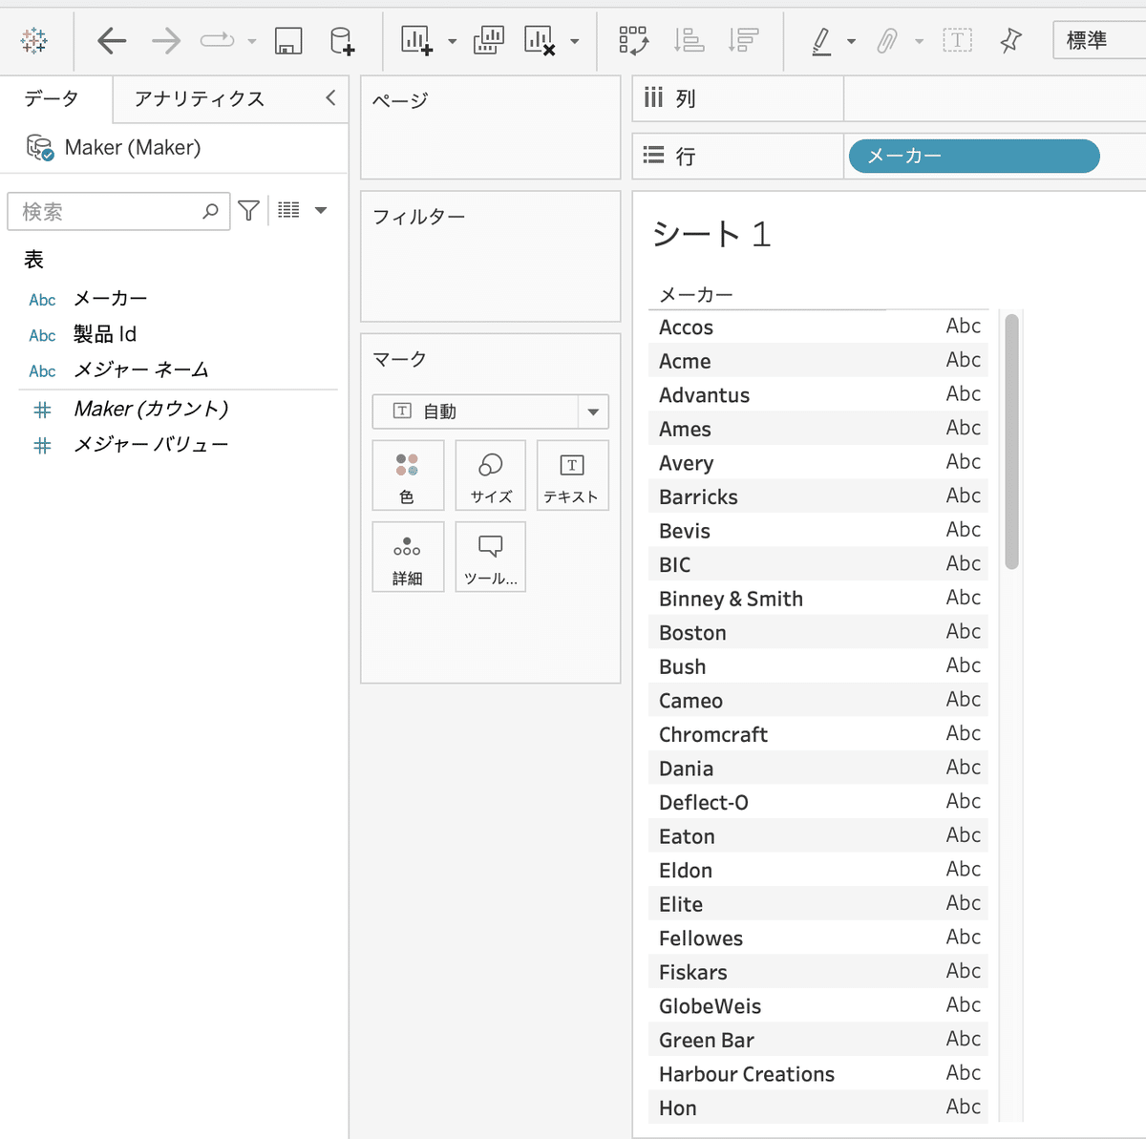Click the Tableau logo start icon
The height and width of the screenshot is (1139, 1146).
34,40
